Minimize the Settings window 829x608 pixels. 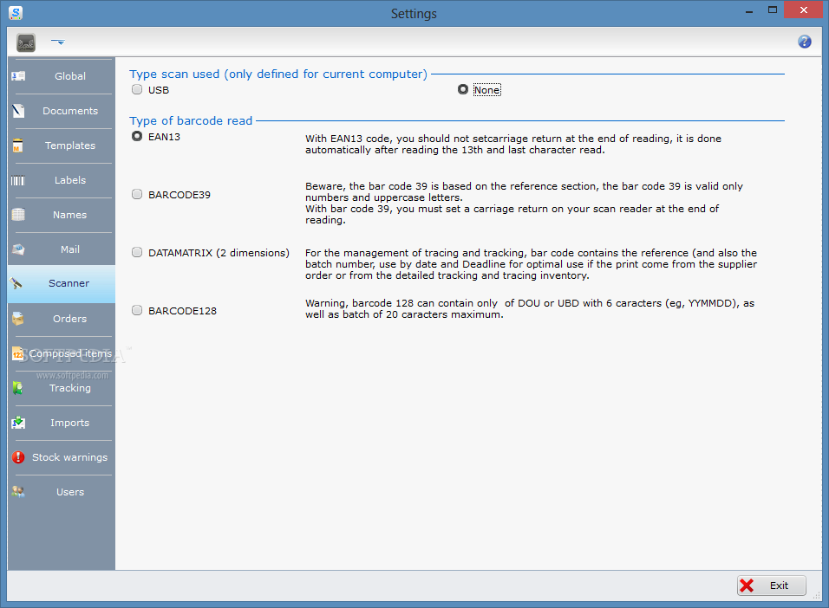point(749,10)
